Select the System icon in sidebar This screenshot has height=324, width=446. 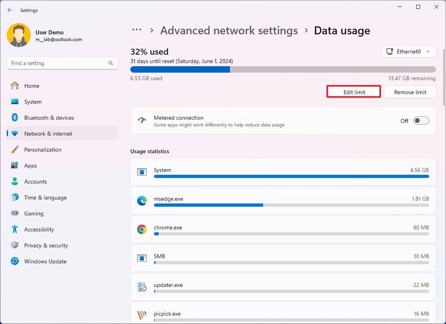click(14, 102)
